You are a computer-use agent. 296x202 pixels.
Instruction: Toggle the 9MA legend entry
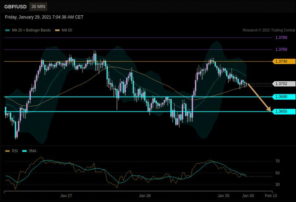tap(29, 151)
